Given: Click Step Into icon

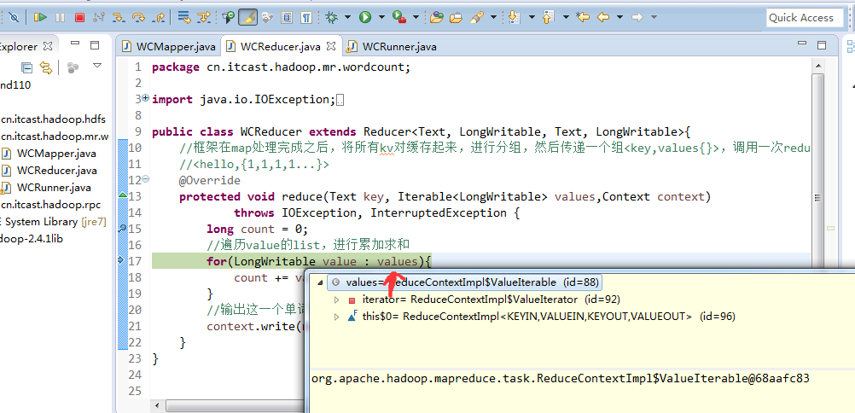Looking at the screenshot, I should point(119,17).
